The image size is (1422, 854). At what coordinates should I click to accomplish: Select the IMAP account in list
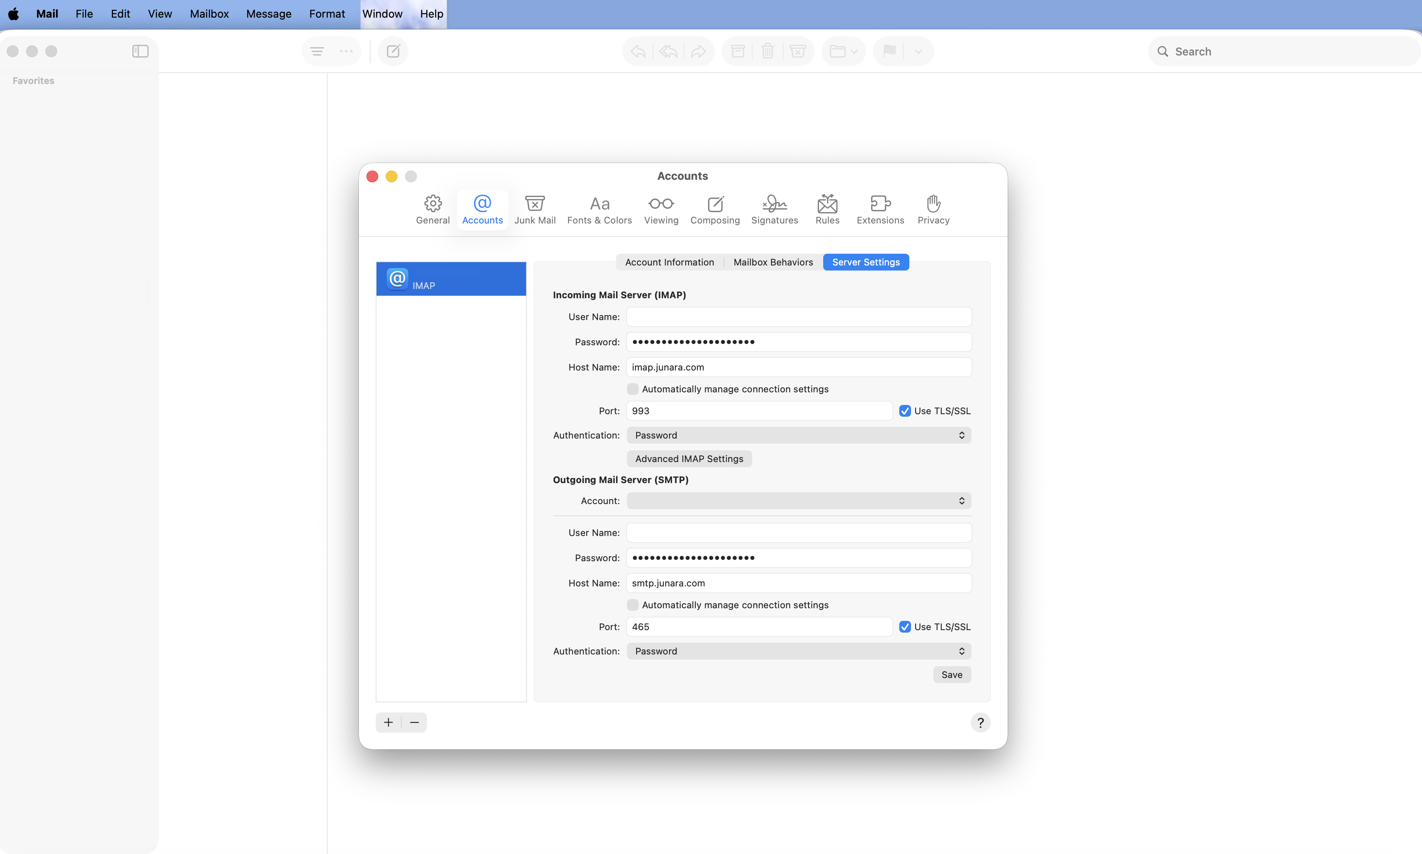pyautogui.click(x=451, y=279)
